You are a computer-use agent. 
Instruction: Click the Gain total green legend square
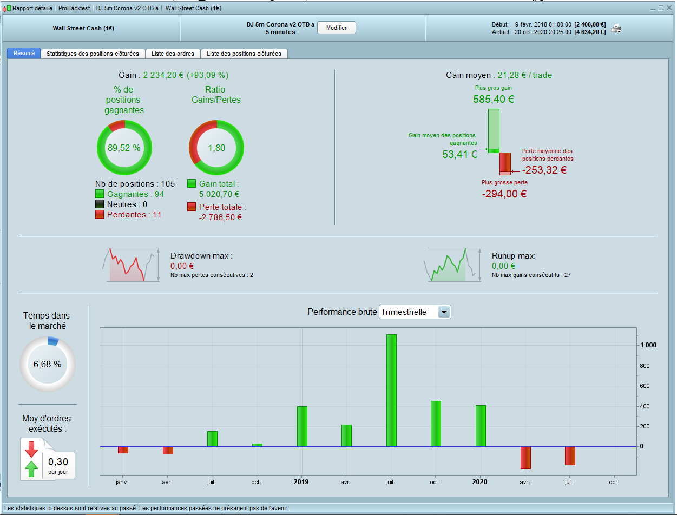[x=192, y=183]
